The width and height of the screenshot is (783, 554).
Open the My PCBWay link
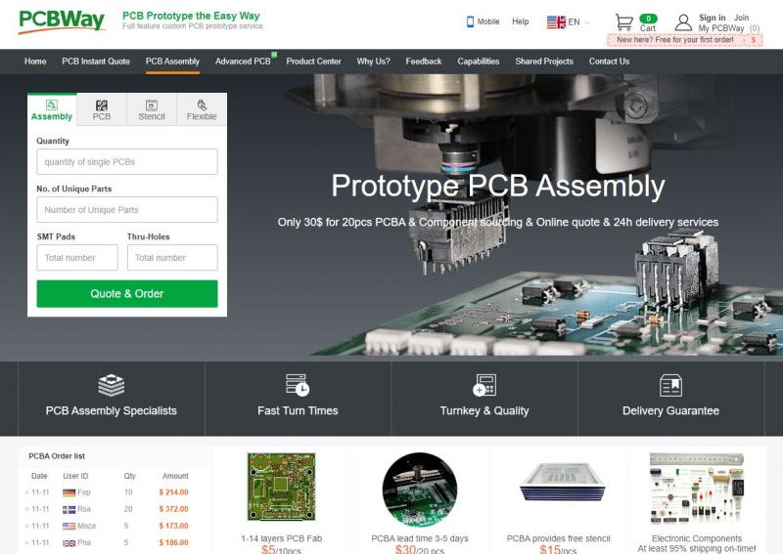(x=721, y=28)
